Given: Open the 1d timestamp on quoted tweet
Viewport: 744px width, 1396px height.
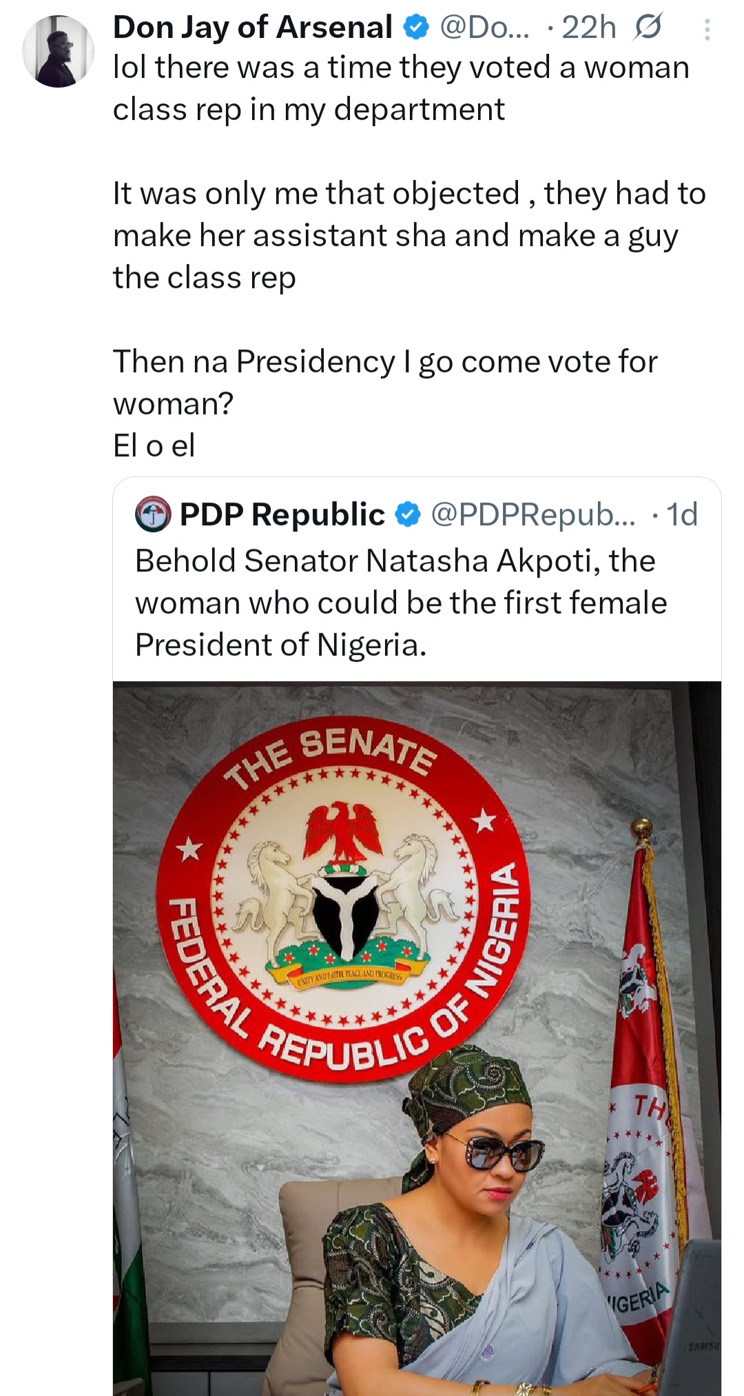Looking at the screenshot, I should coord(682,515).
